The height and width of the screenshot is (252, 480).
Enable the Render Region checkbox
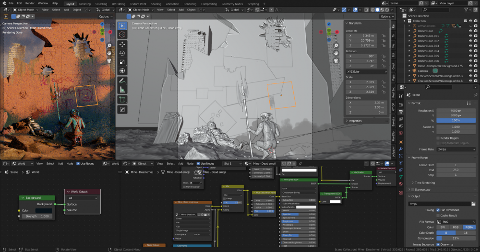pyautogui.click(x=438, y=138)
